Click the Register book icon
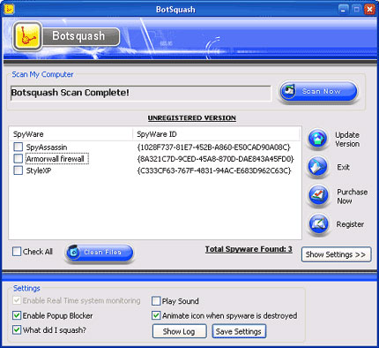This screenshot has height=348, width=379. click(318, 223)
